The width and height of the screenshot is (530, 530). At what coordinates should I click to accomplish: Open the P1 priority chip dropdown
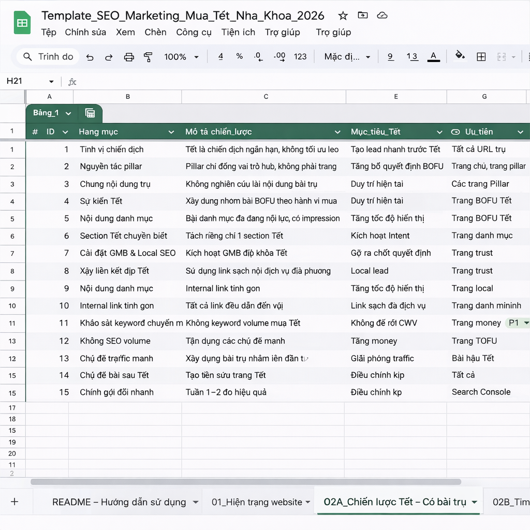[526, 323]
